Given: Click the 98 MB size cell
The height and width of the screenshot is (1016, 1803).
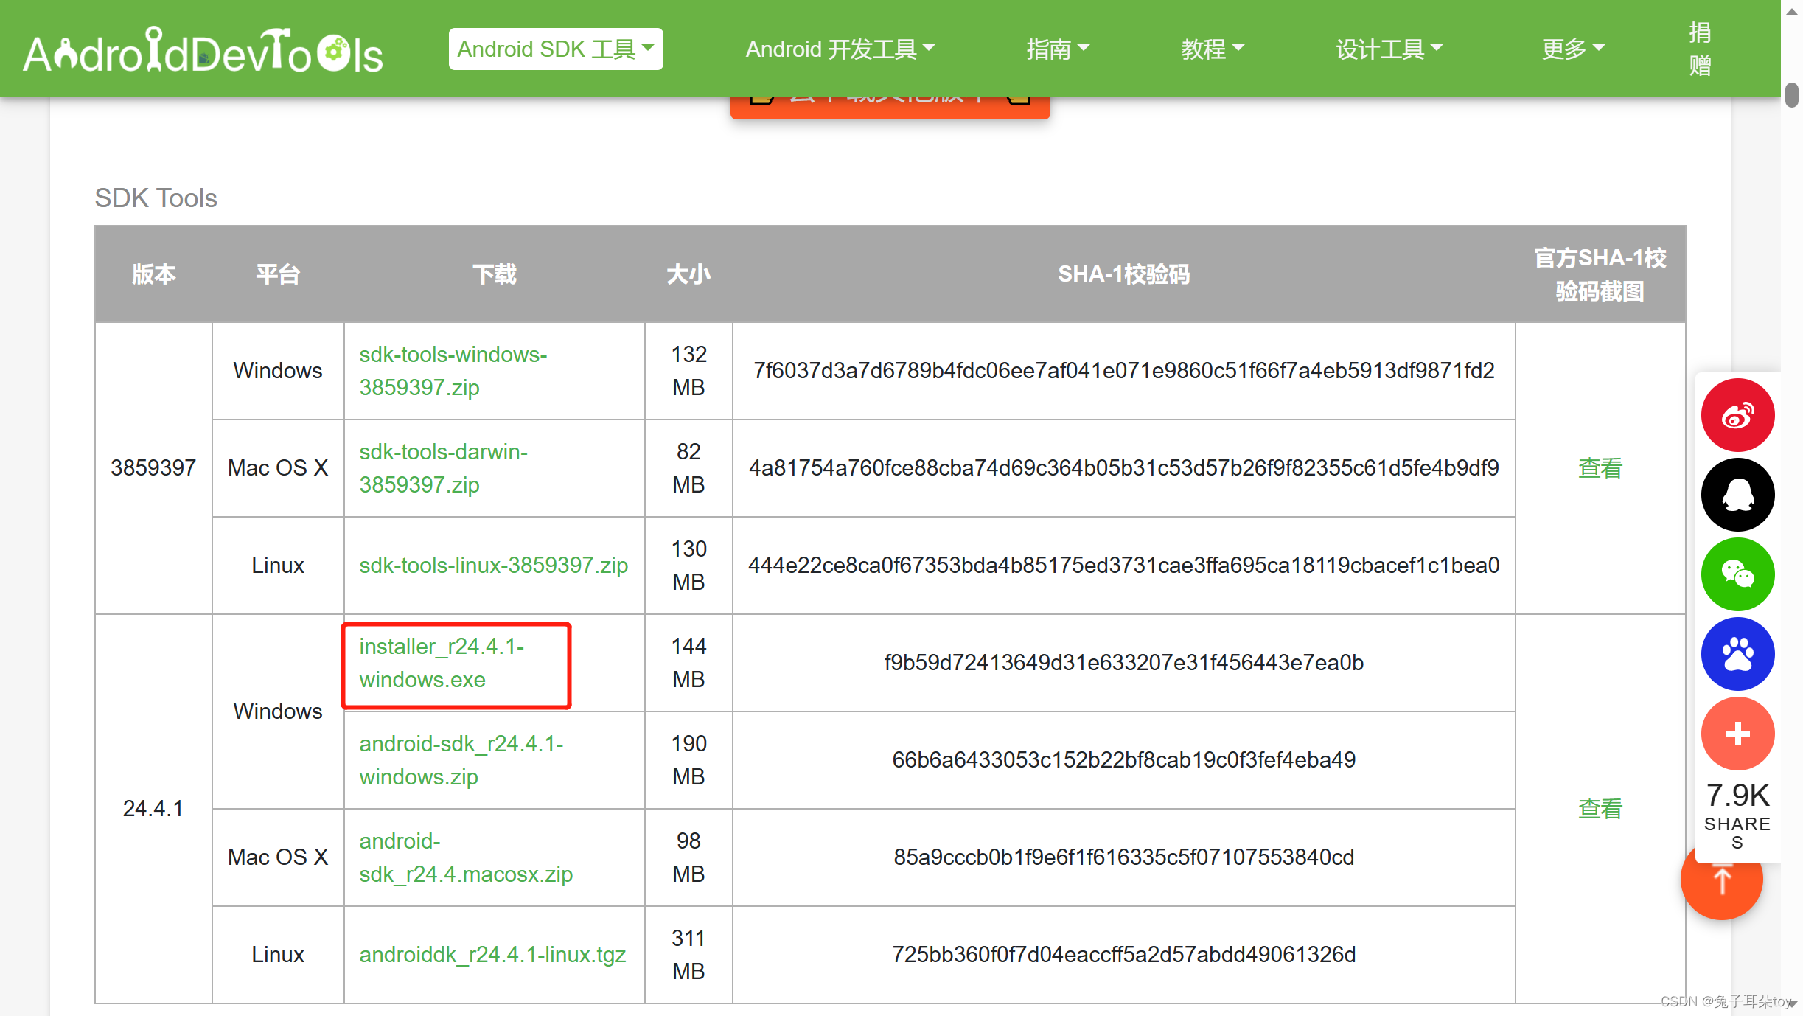Looking at the screenshot, I should pyautogui.click(x=688, y=857).
